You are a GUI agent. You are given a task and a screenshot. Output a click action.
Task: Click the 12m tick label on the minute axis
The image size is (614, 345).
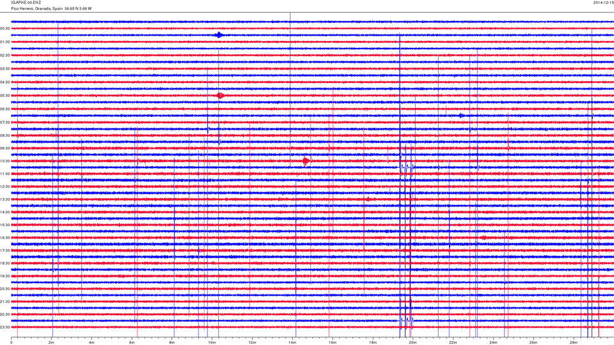(252, 342)
